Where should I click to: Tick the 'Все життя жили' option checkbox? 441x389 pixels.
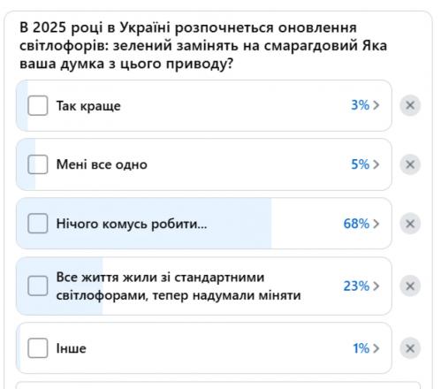coord(38,286)
